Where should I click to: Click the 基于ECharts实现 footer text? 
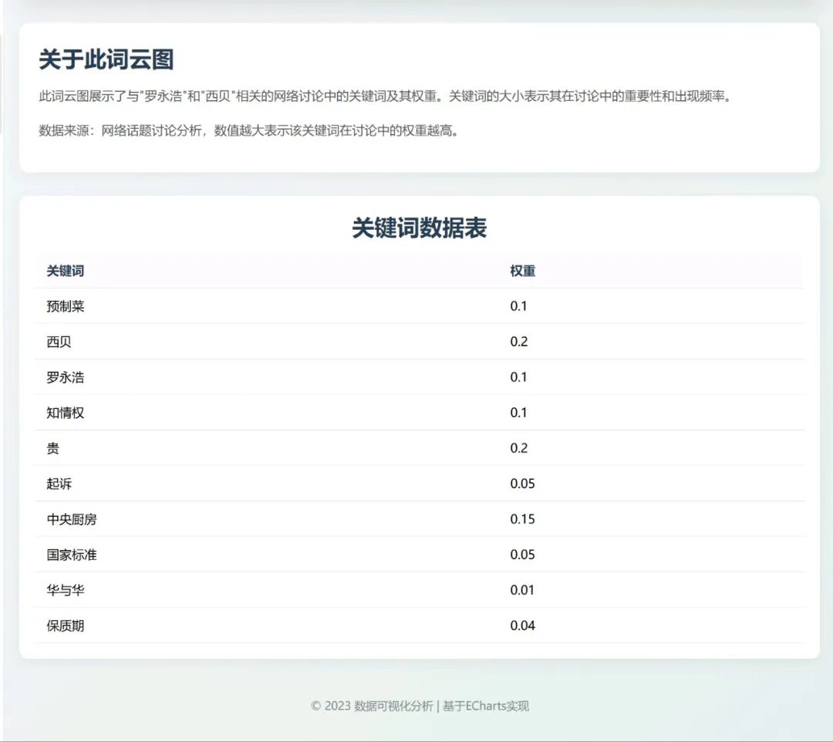click(x=486, y=706)
